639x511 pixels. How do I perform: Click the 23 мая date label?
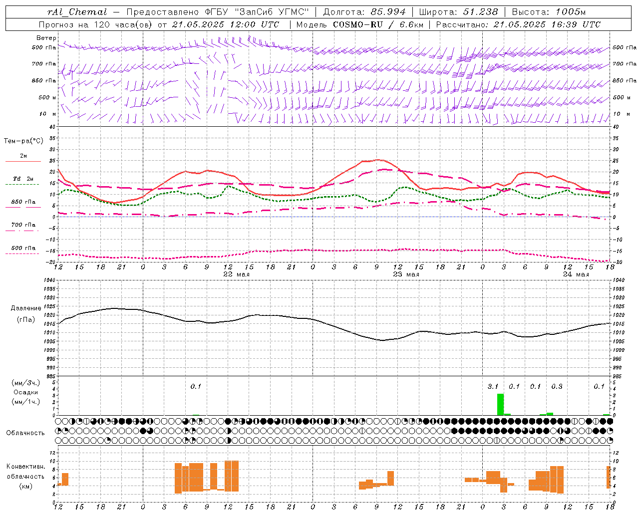pyautogui.click(x=406, y=274)
